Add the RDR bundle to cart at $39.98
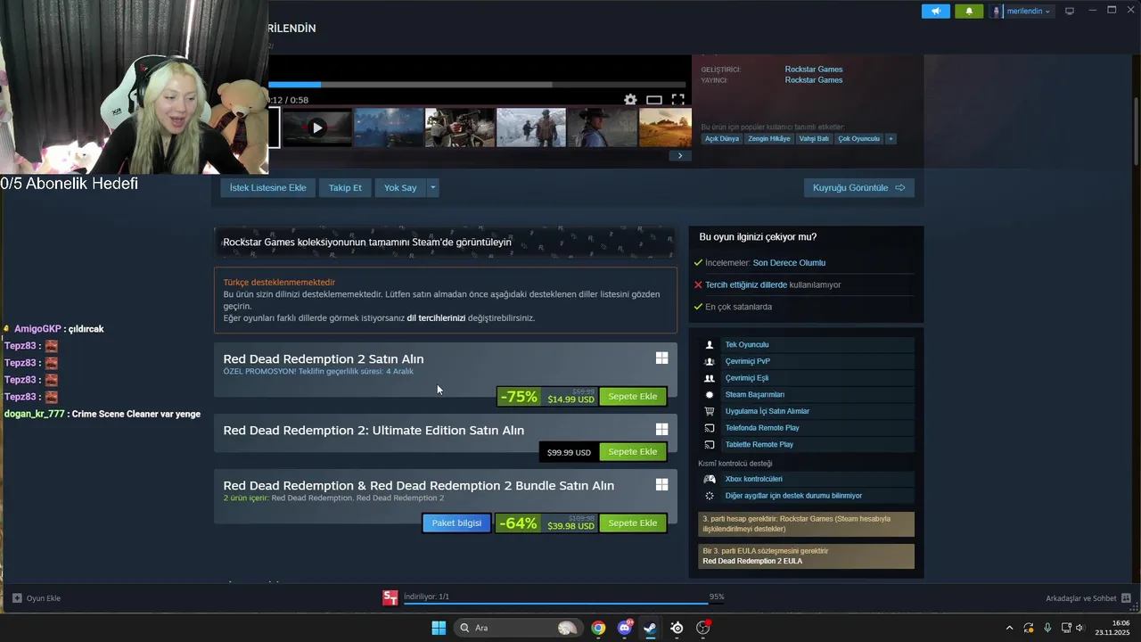Screen dimensions: 1141x642 pos(632,523)
